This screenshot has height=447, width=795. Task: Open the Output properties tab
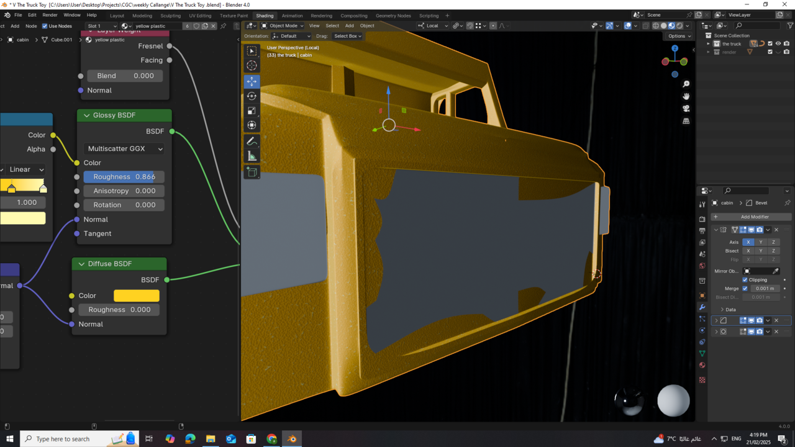(x=702, y=231)
